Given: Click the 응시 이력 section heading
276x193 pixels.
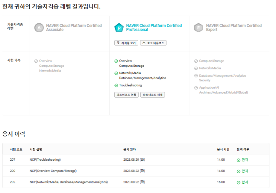Looking at the screenshot, I should (x=13, y=134).
